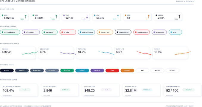202x107 pixels.
Task: Click the green Revenue sparkline chart
Action: [30, 53]
